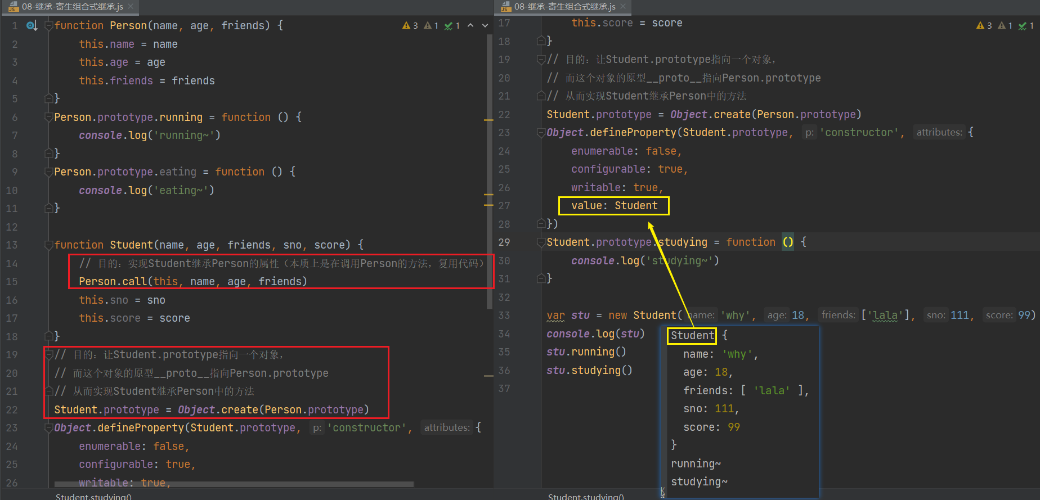1040x500 pixels.
Task: Click line number 29 in right gutter
Action: click(504, 242)
